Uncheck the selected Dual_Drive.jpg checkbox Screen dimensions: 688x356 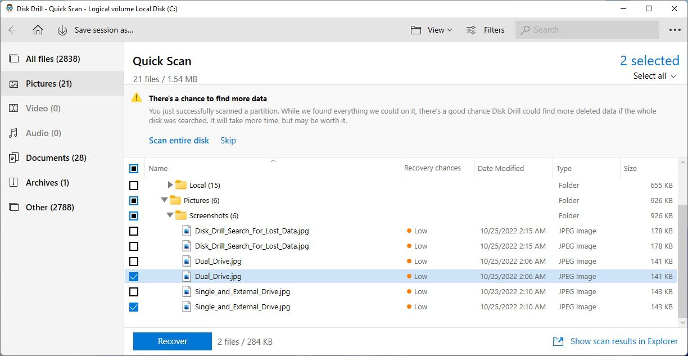[x=134, y=276]
